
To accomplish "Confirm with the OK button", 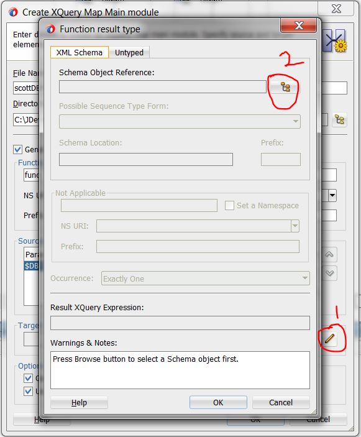I will point(218,402).
